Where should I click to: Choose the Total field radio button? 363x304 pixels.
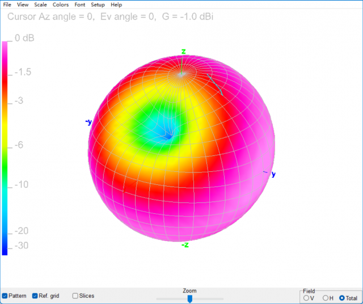pyautogui.click(x=342, y=298)
